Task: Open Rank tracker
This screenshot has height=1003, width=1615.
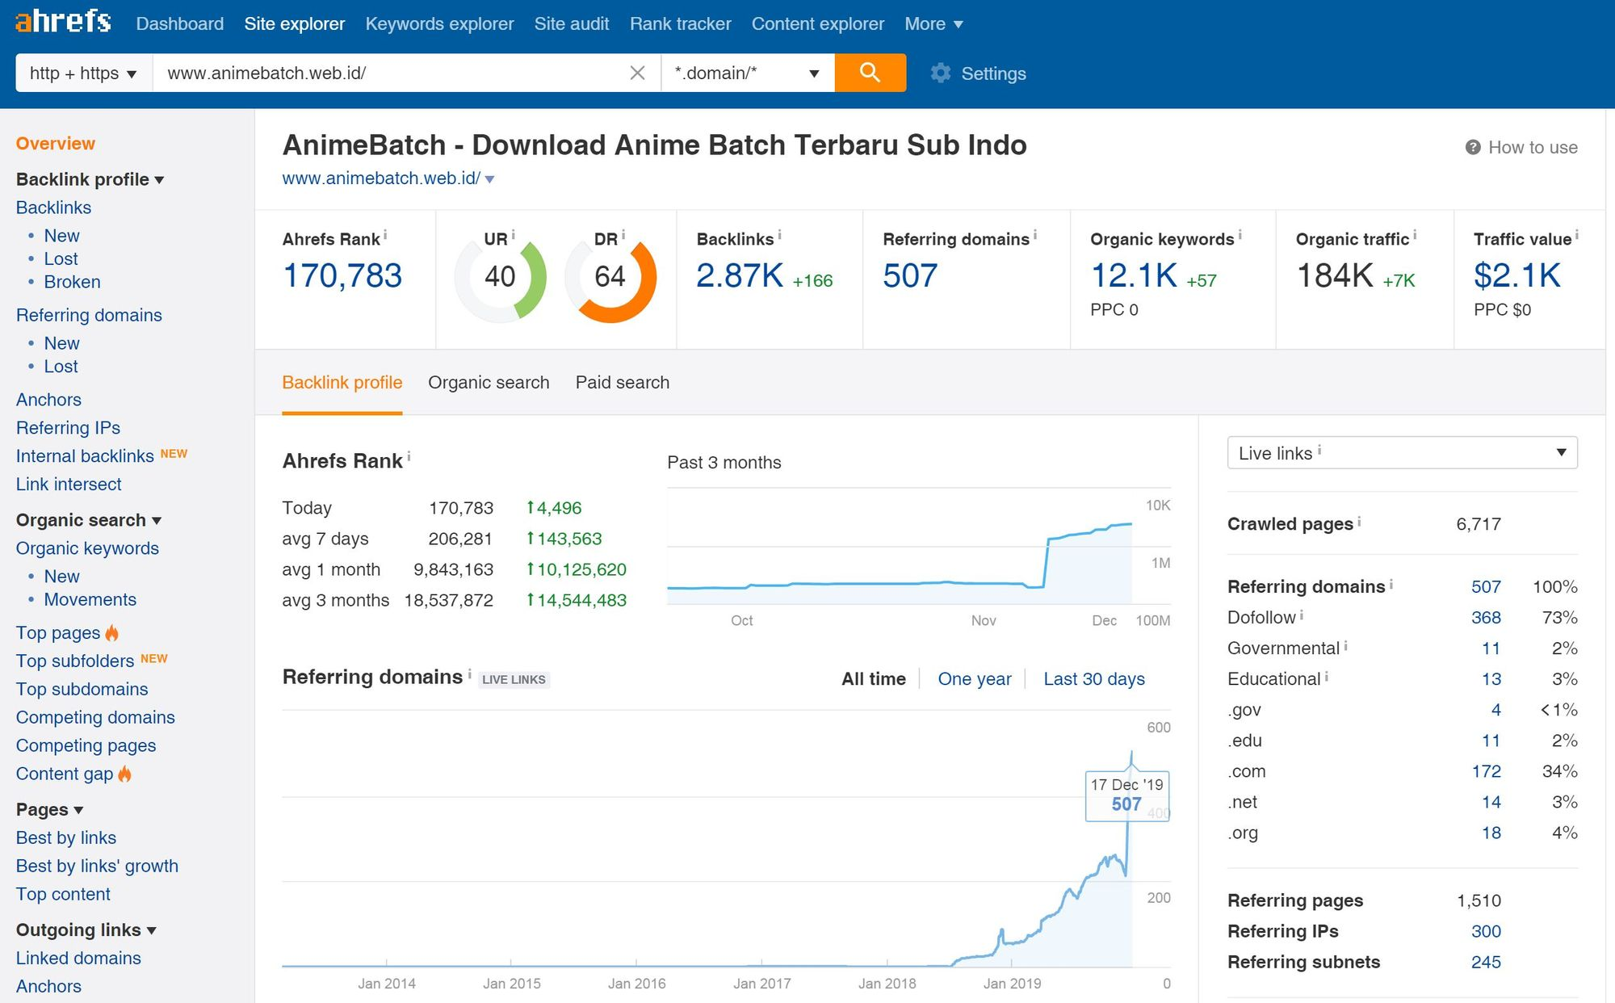Action: tap(681, 24)
